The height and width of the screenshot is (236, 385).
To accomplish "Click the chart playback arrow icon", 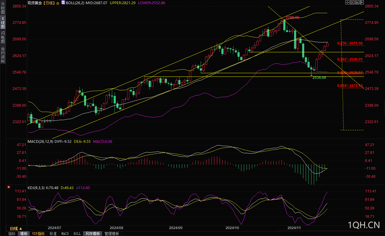I will (357, 2).
